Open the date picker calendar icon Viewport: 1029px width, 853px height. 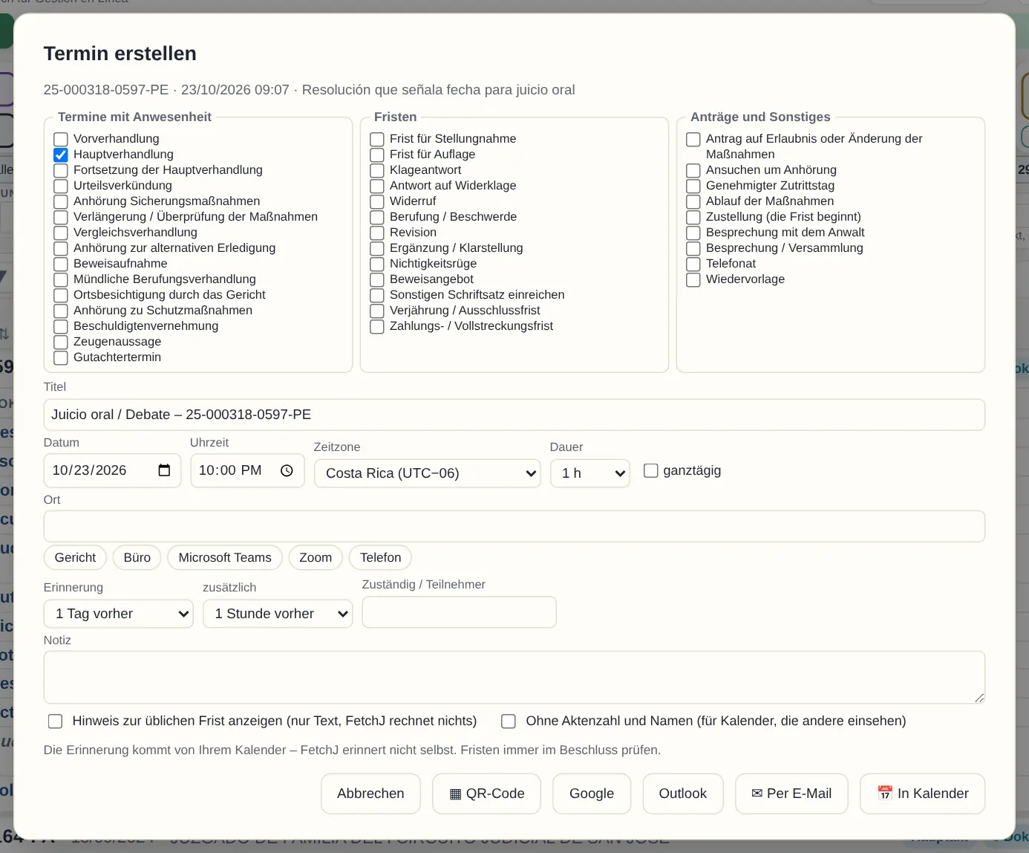(164, 470)
